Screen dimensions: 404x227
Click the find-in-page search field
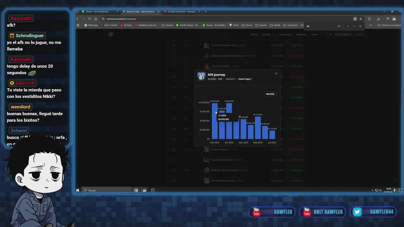coord(320,26)
